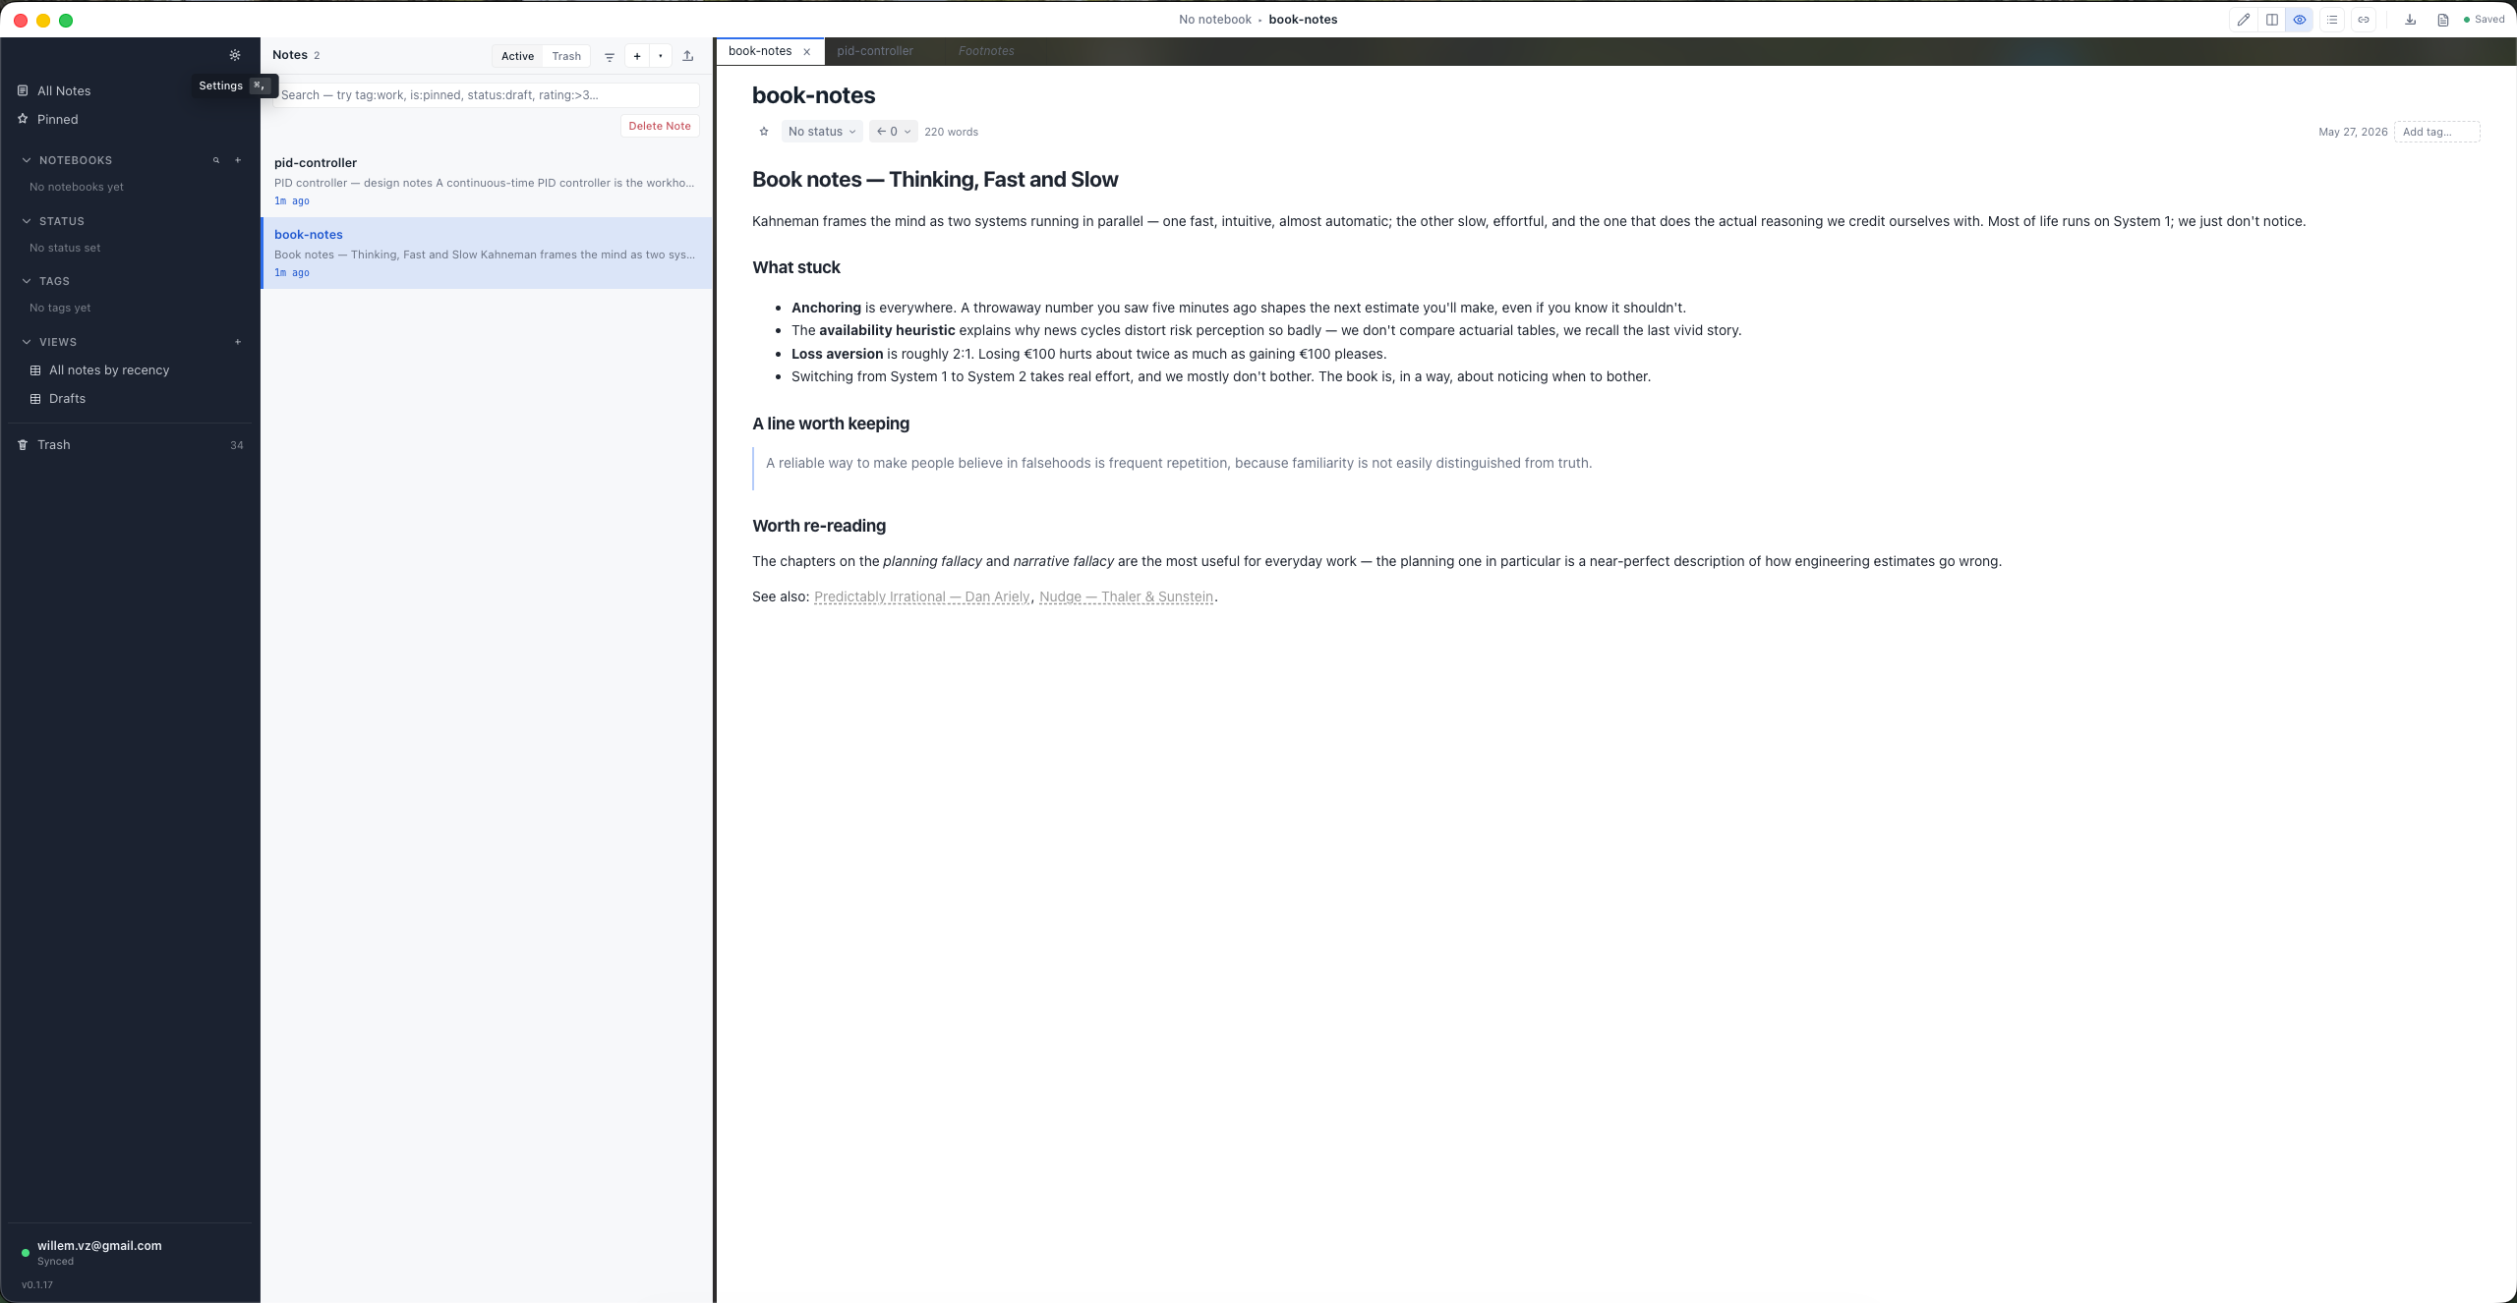Click the document page icon near Saved
The width and height of the screenshot is (2517, 1303).
click(x=2442, y=20)
